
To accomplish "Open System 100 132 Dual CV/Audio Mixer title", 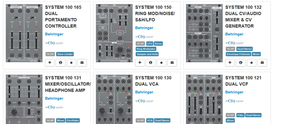I will point(244,16).
